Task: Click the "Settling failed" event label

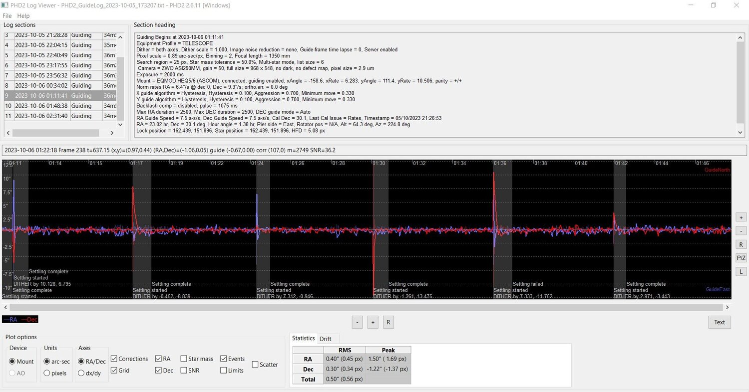Action: click(528, 284)
